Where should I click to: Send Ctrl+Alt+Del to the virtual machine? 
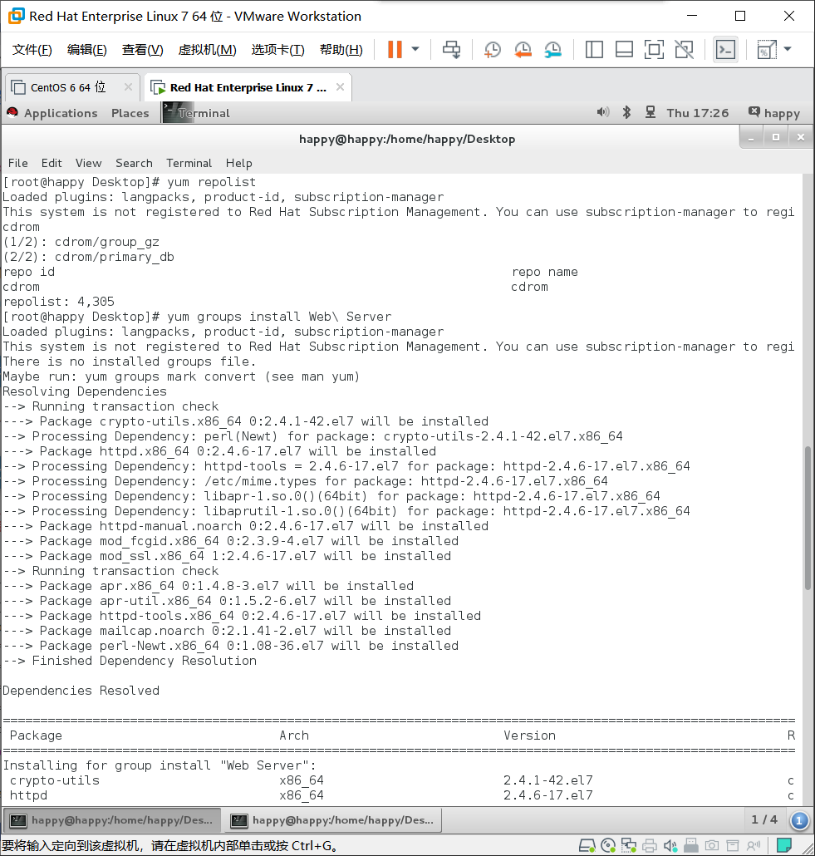click(x=451, y=50)
